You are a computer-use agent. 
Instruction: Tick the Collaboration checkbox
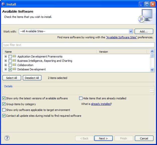pyautogui.click(x=10, y=65)
